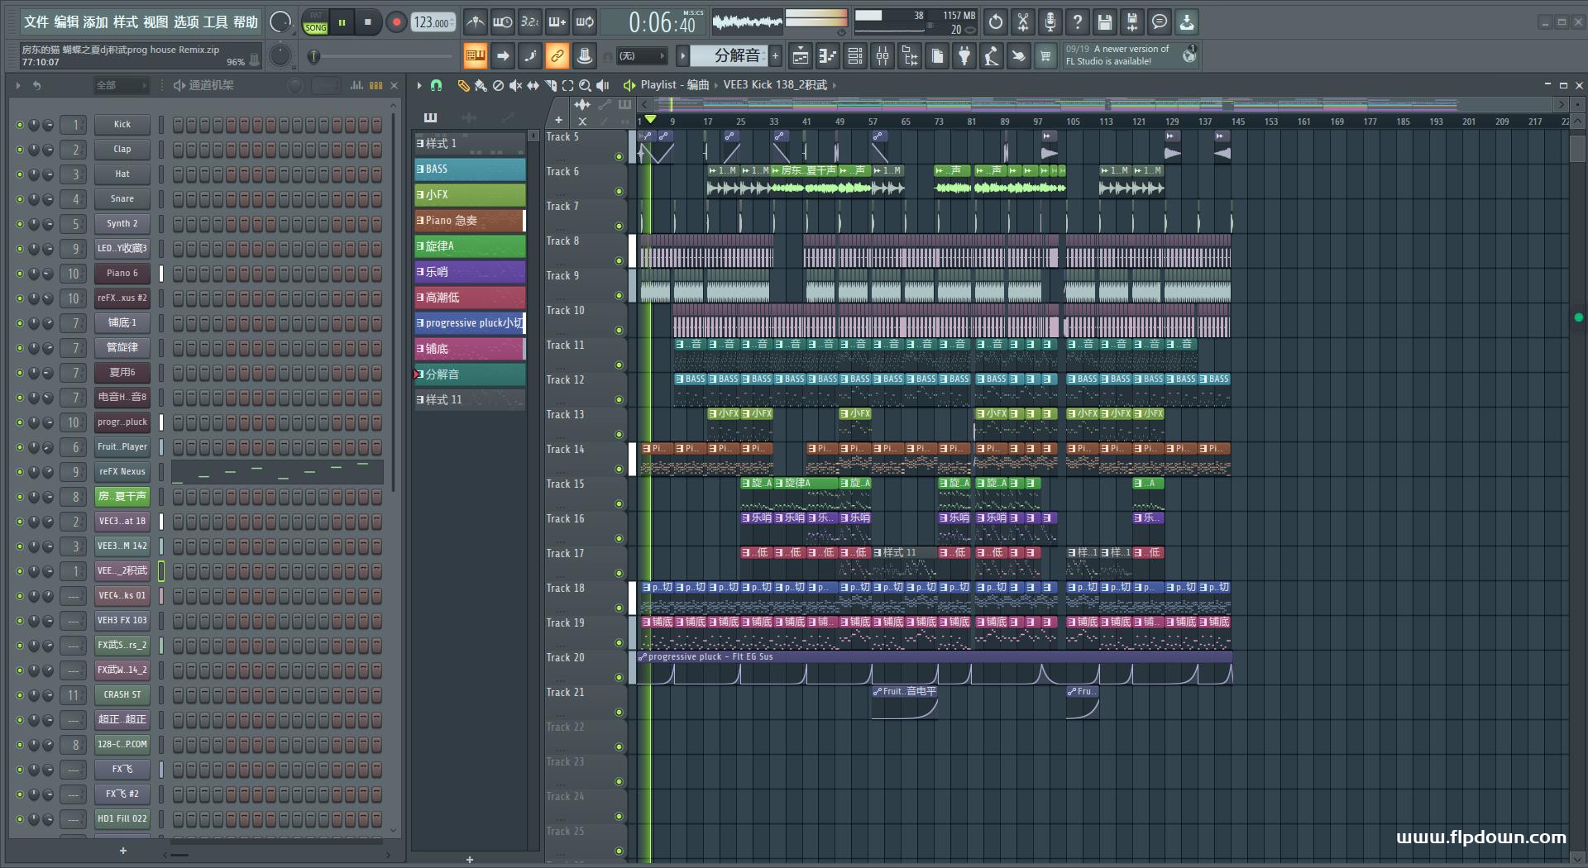Toggle first step button of Kick channel

[x=178, y=125]
